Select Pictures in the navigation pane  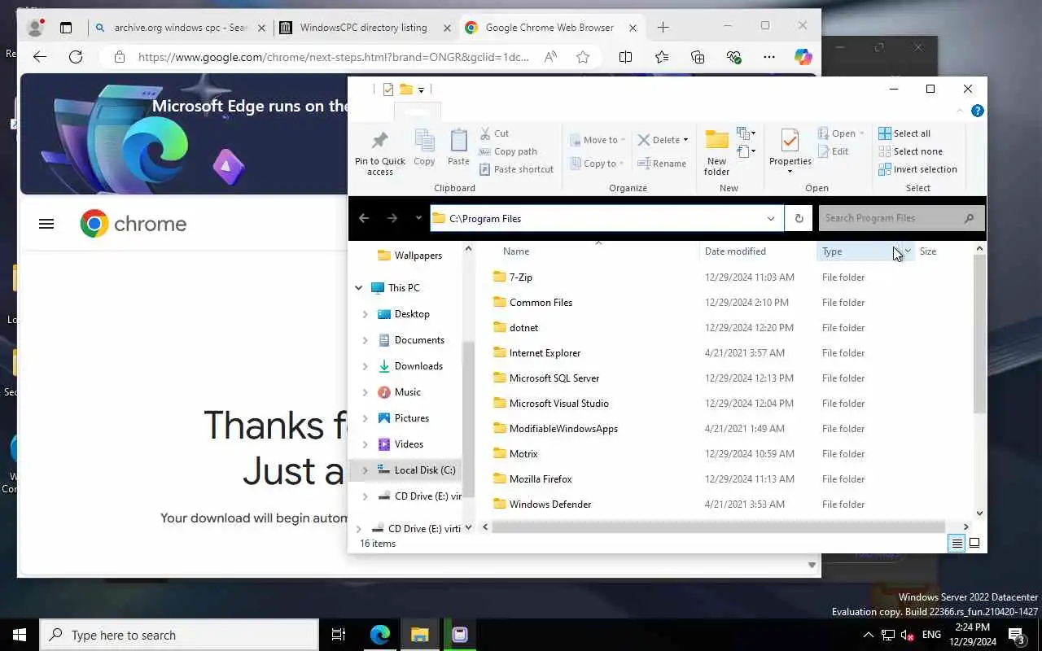(411, 418)
